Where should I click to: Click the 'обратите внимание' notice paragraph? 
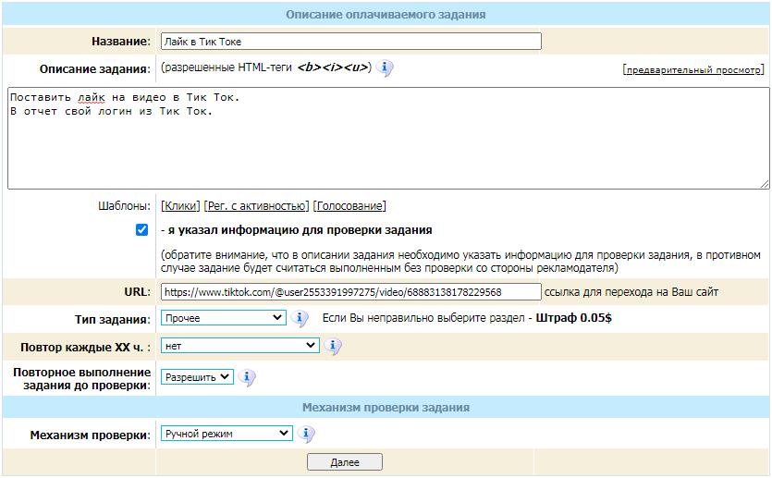tap(460, 262)
